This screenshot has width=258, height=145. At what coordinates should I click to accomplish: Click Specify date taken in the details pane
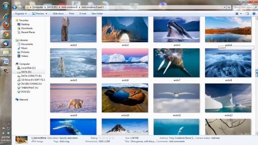[x=69, y=138]
